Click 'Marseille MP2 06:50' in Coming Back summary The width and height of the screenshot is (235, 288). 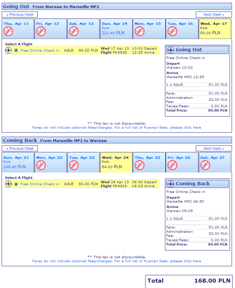click(x=185, y=202)
